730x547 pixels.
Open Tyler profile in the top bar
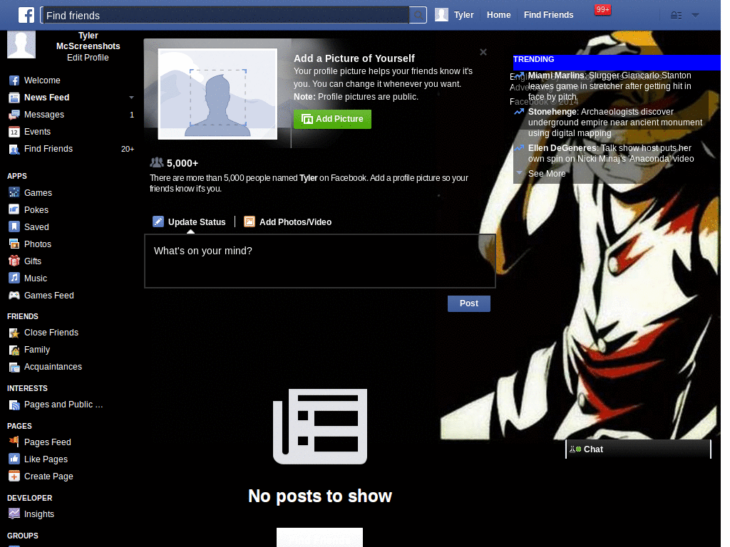pyautogui.click(x=463, y=15)
